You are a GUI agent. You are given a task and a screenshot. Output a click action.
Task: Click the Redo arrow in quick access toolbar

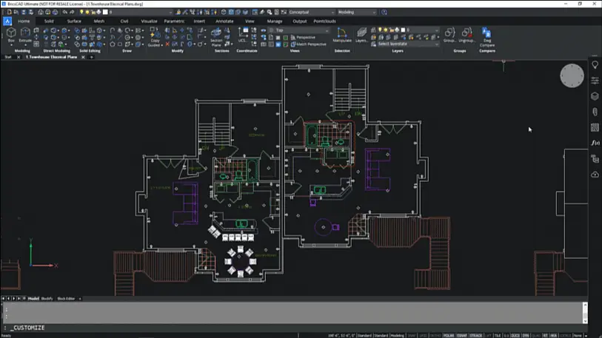[x=72, y=13]
